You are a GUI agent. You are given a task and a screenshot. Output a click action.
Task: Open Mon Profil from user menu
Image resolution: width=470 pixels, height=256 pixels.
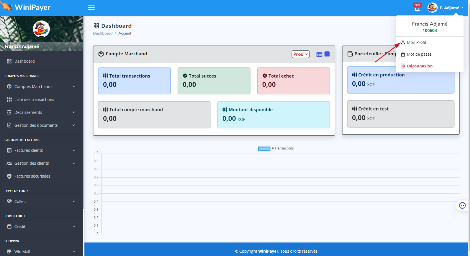pos(429,42)
